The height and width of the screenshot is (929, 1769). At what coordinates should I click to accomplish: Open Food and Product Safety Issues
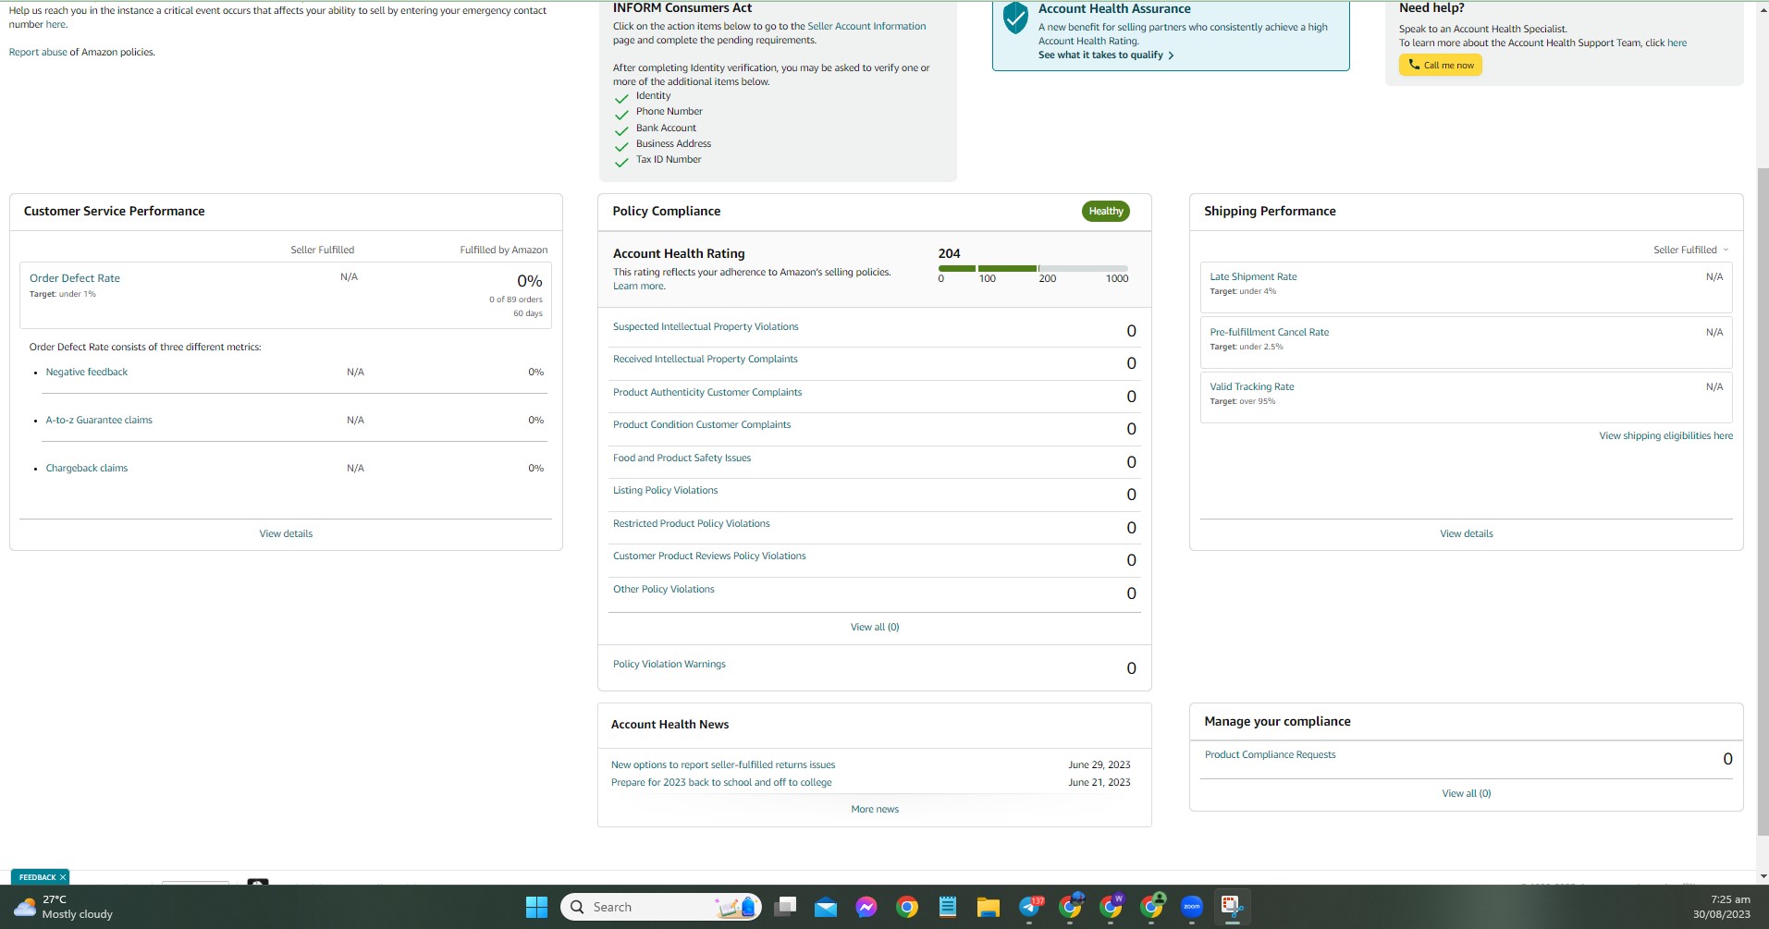pos(682,458)
